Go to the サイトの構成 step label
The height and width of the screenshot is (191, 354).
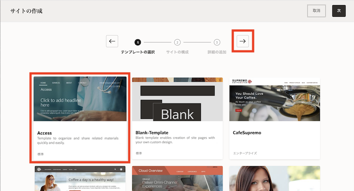click(x=177, y=52)
